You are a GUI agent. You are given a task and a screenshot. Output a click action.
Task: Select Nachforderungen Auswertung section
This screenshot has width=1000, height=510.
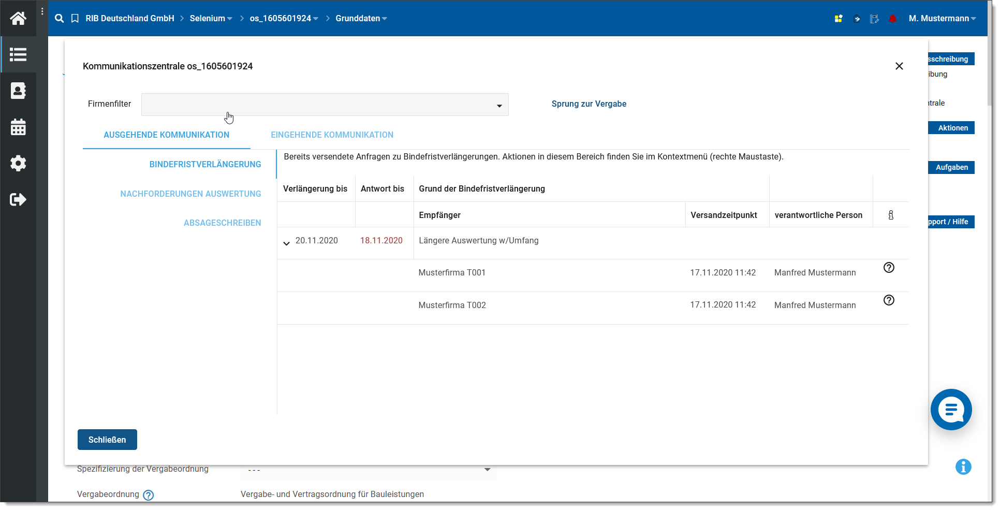click(x=190, y=194)
